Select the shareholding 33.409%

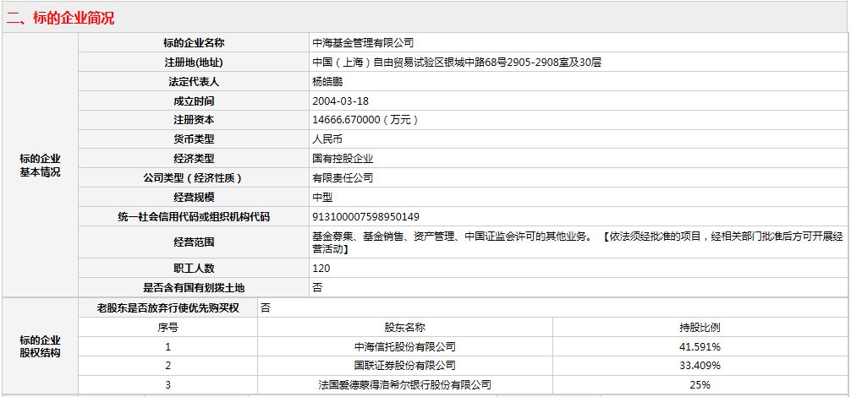click(x=700, y=366)
